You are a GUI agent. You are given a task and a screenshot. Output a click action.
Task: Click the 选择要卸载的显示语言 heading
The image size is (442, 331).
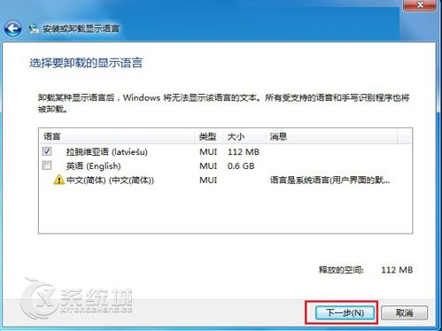(x=86, y=63)
